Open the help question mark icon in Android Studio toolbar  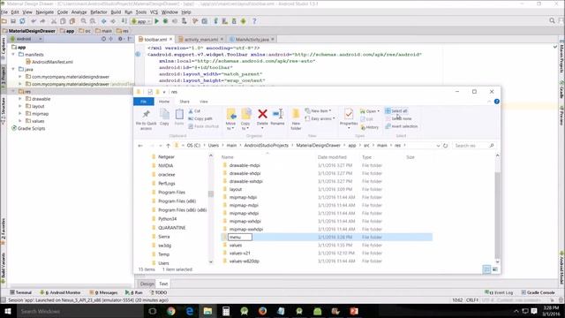254,21
